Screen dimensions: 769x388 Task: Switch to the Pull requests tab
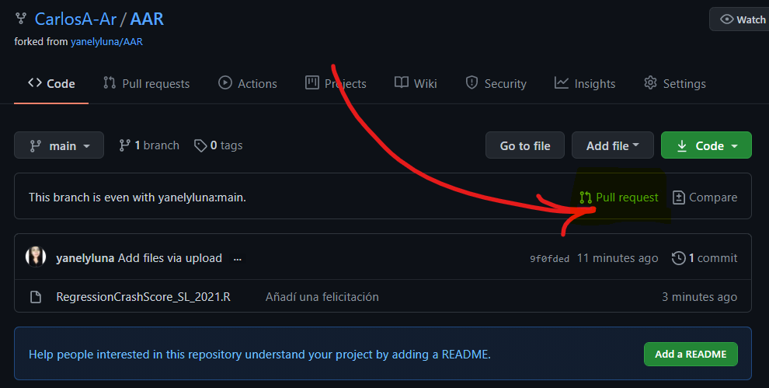pos(146,83)
